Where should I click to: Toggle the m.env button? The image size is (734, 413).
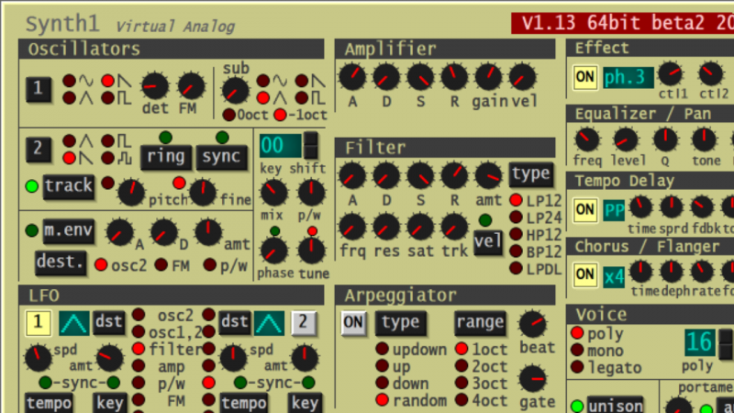click(x=68, y=231)
